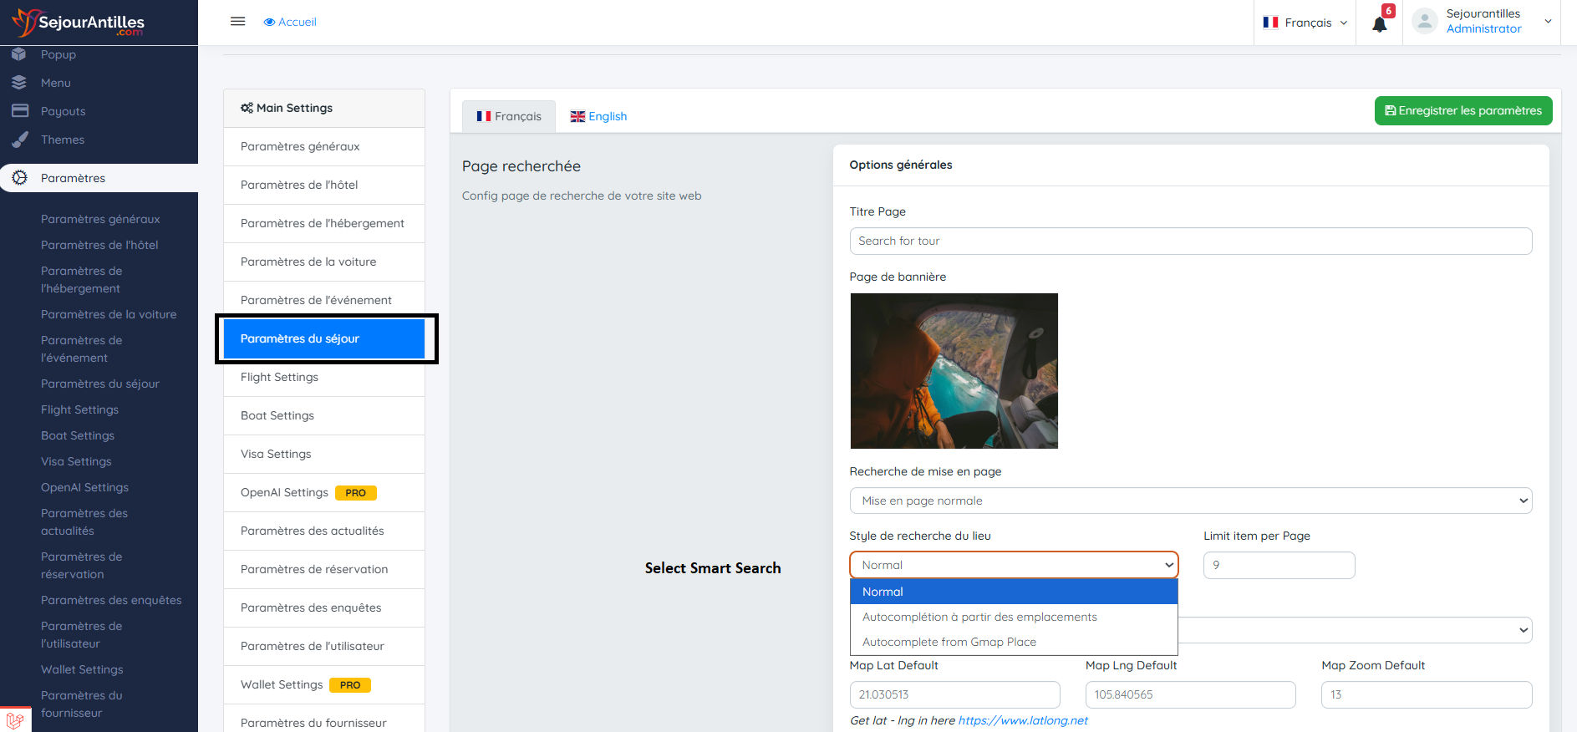The width and height of the screenshot is (1577, 732).
Task: Click the Themes brush icon in sidebar
Action: (20, 140)
